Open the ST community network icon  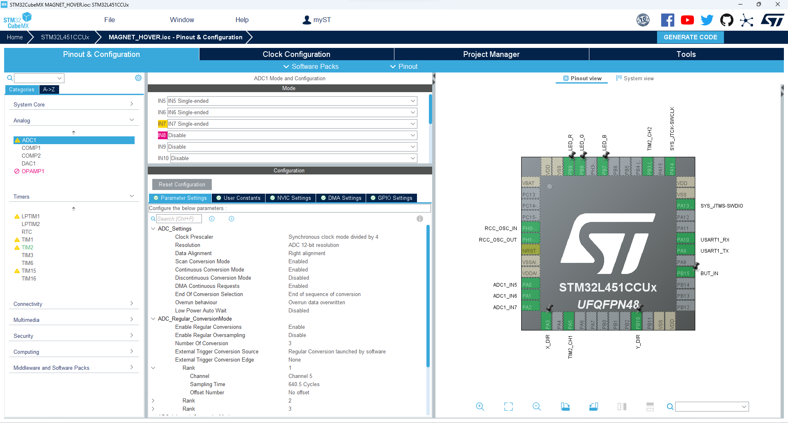tap(747, 20)
